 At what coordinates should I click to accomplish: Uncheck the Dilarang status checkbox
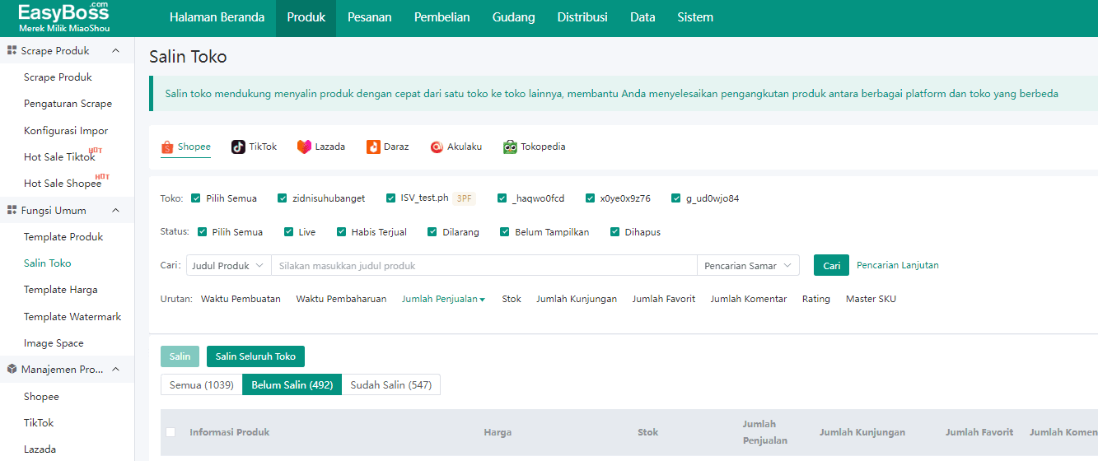(x=432, y=232)
